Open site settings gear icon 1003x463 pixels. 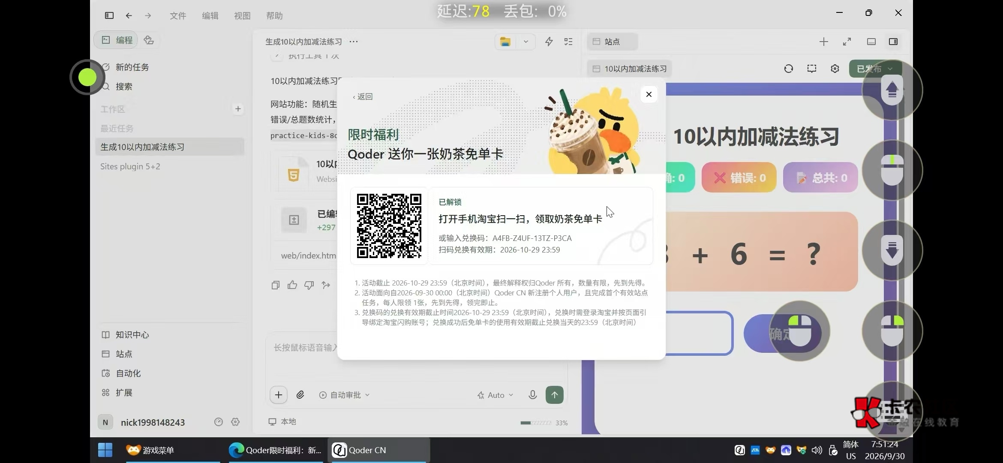[835, 69]
